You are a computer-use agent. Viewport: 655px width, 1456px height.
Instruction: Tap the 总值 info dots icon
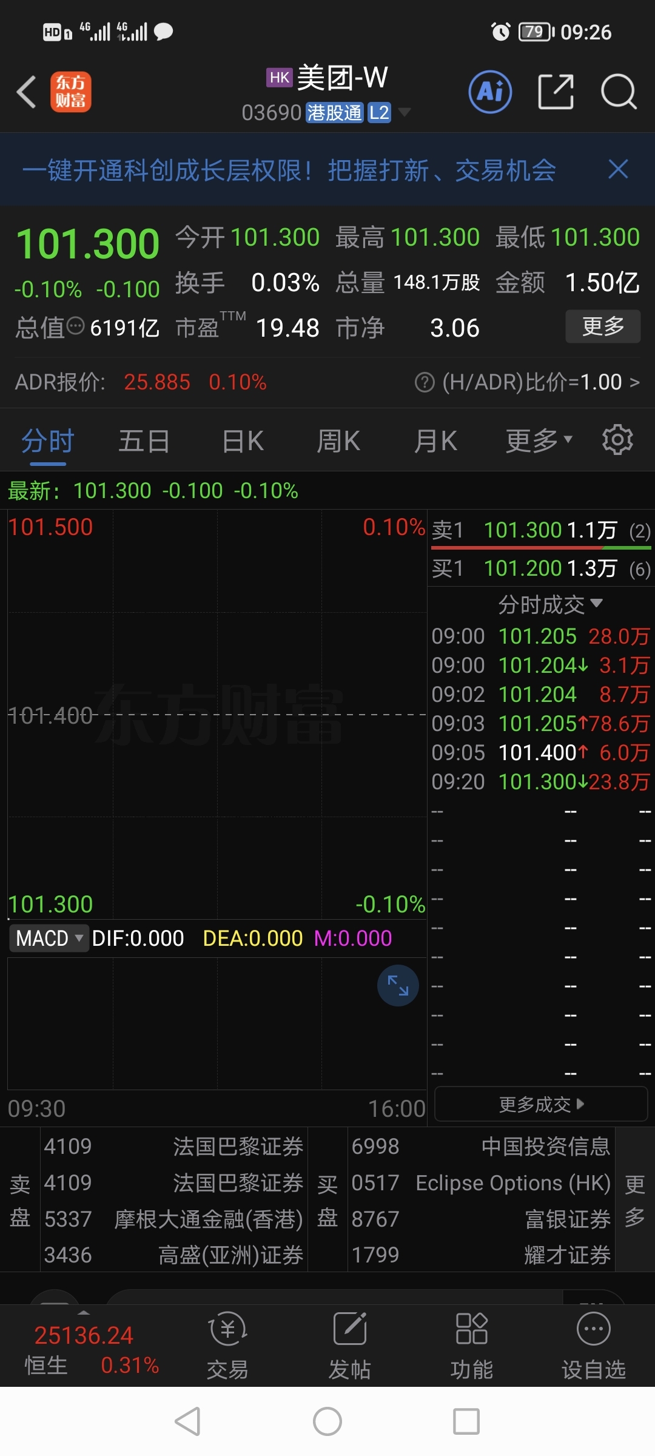[75, 326]
